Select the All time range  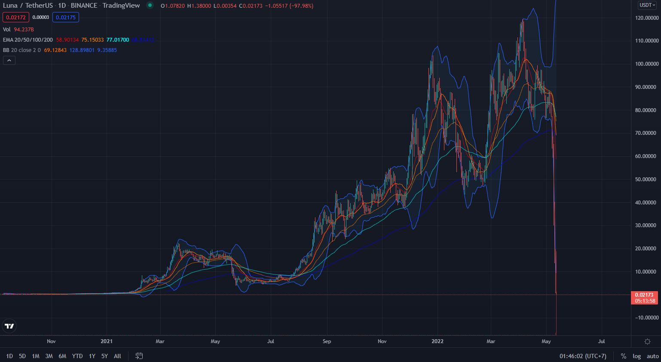pos(117,356)
